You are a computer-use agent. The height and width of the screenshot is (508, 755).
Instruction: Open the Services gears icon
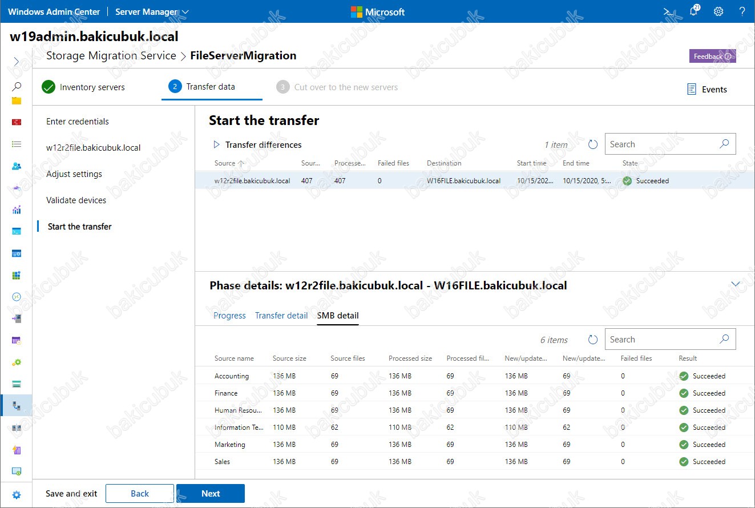point(17,362)
